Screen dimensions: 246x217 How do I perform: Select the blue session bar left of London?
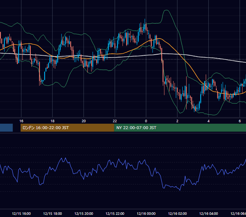[x=6, y=128]
